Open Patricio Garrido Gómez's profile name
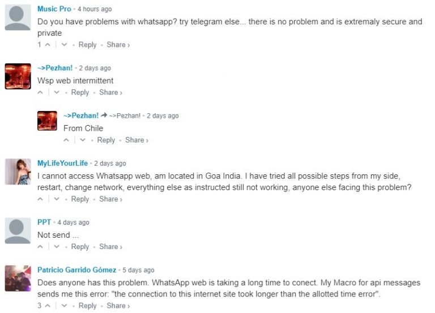This screenshot has height=313, width=435. pos(76,270)
